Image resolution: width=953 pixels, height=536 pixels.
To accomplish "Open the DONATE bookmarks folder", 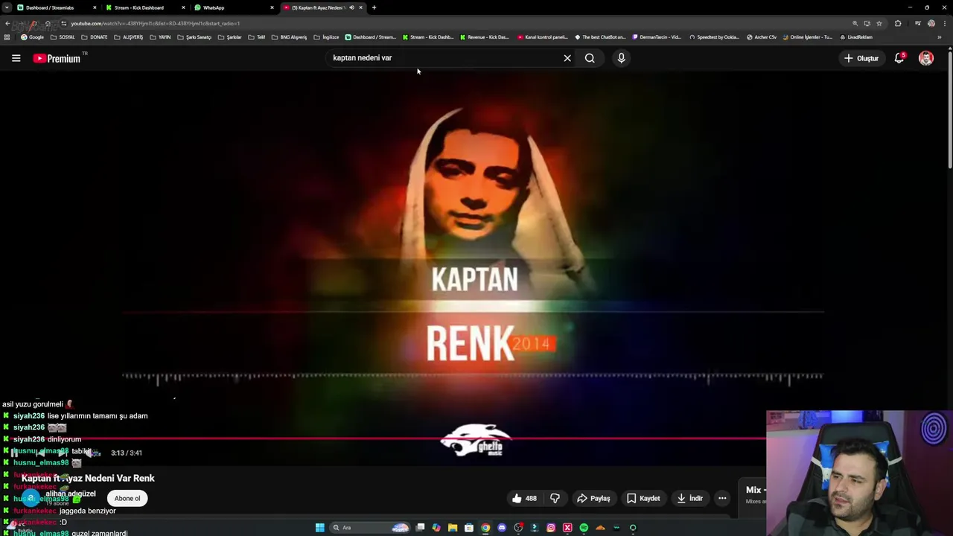I will 95,37.
